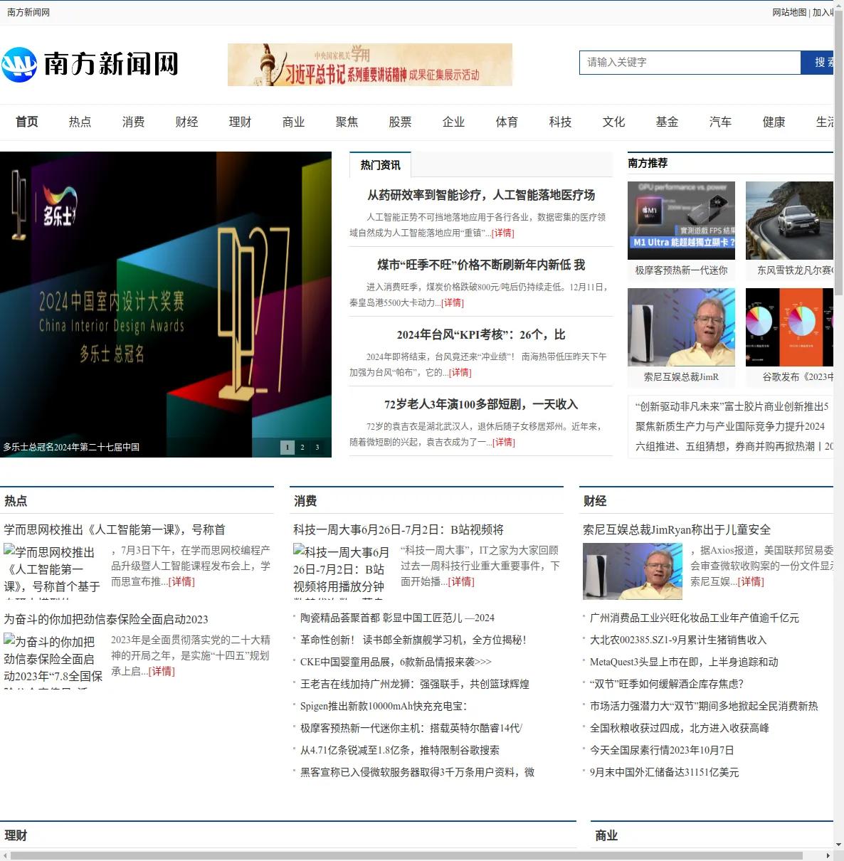
Task: Select 理财 in the navigation bar
Action: (x=241, y=122)
